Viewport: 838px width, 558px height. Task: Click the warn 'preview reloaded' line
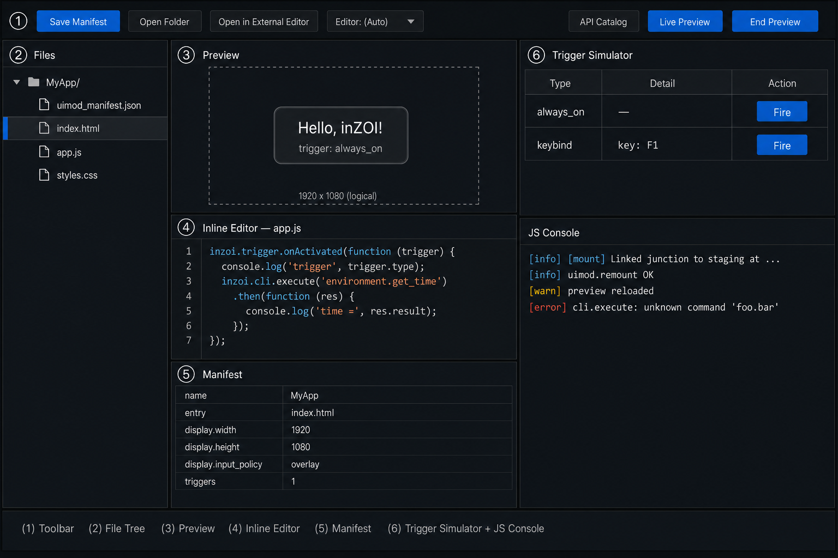tap(591, 290)
